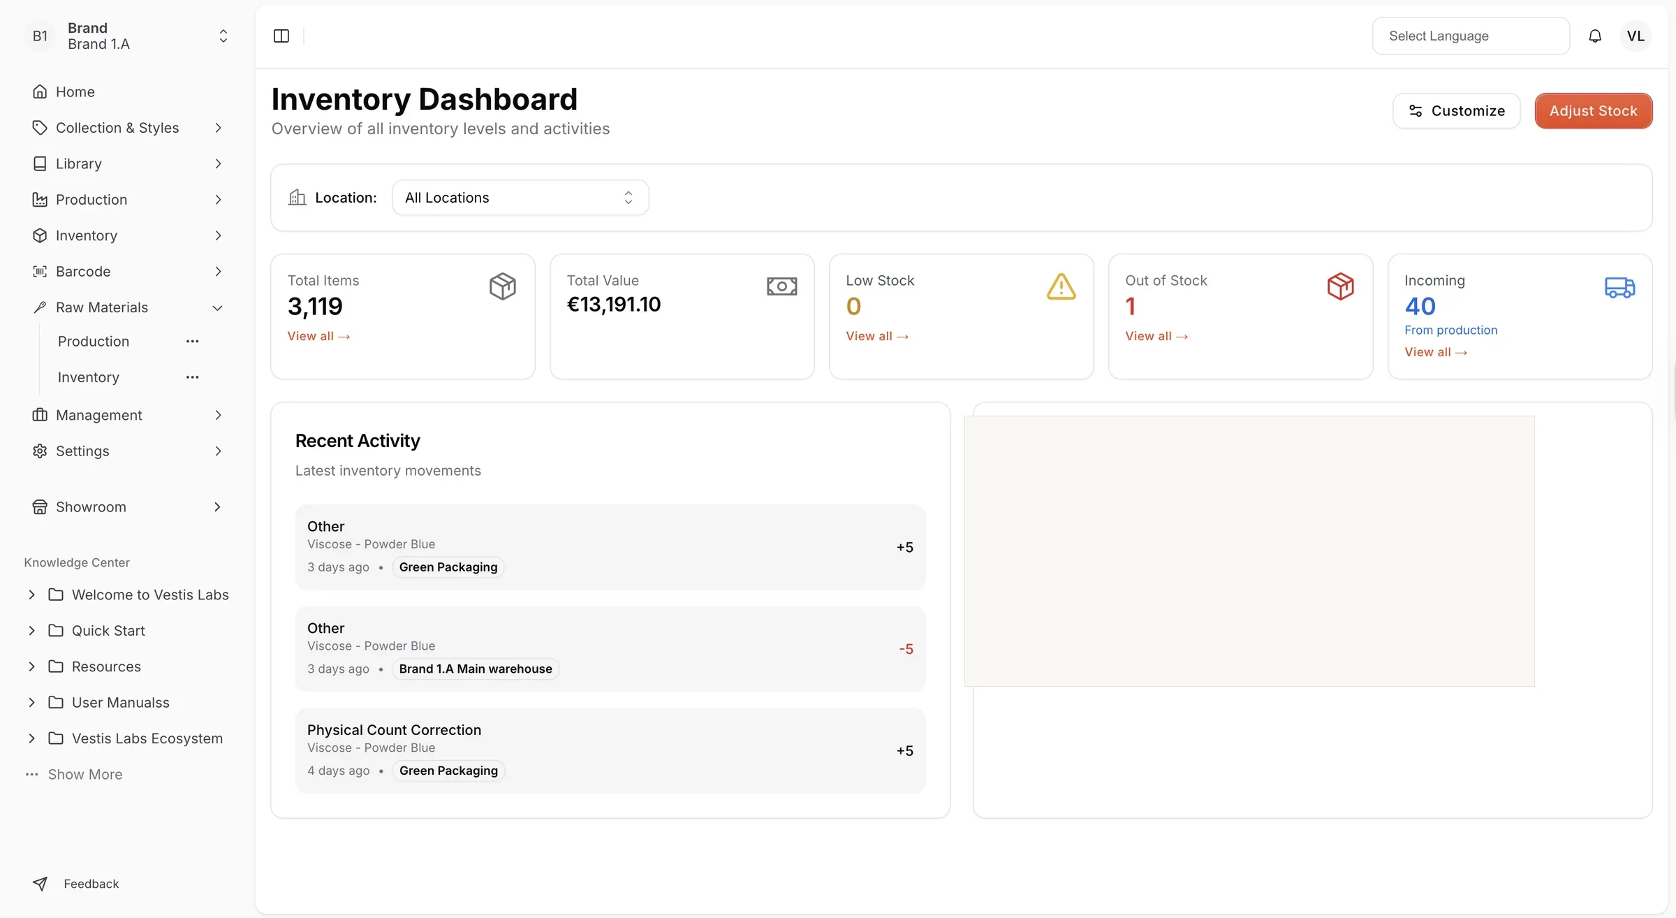Open options dots for Raw Materials Inventory
This screenshot has width=1676, height=918.
193,377
